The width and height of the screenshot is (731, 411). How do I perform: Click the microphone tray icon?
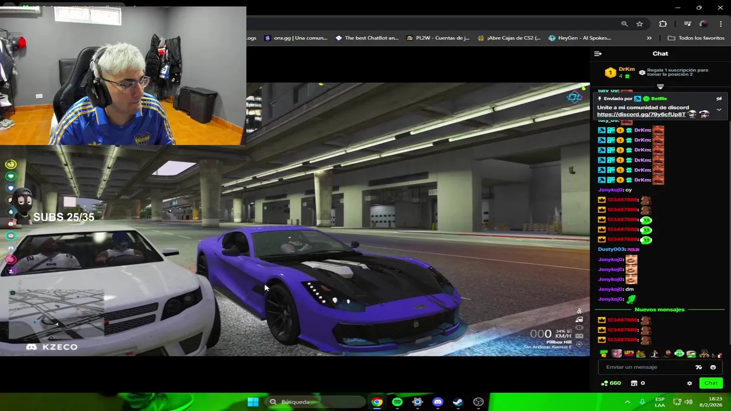point(642,402)
